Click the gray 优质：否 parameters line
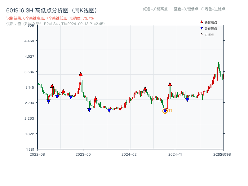The image size is (248, 186). point(55,24)
